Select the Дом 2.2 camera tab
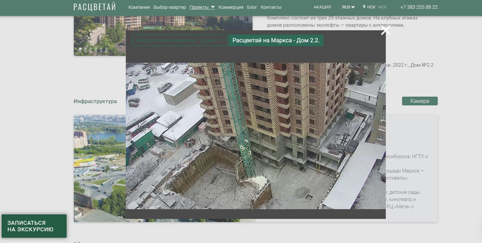Image resolution: width=482 pixels, height=243 pixels. pyautogui.click(x=275, y=40)
